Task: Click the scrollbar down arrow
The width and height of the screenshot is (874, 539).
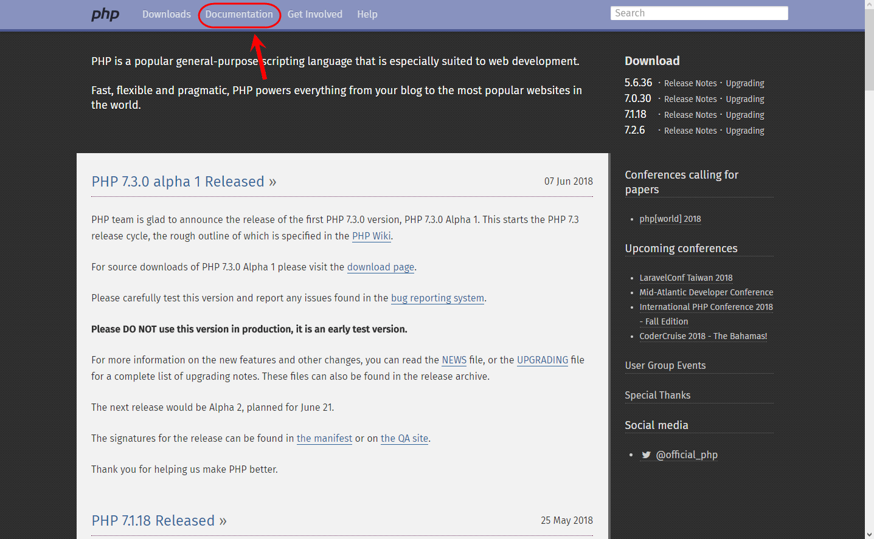Action: [x=869, y=534]
